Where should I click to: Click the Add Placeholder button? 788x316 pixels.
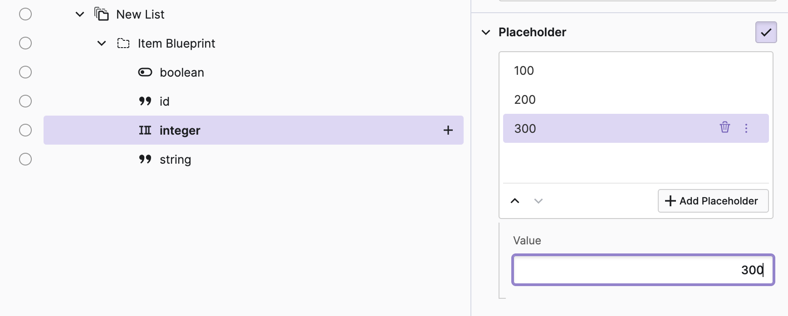[713, 201]
